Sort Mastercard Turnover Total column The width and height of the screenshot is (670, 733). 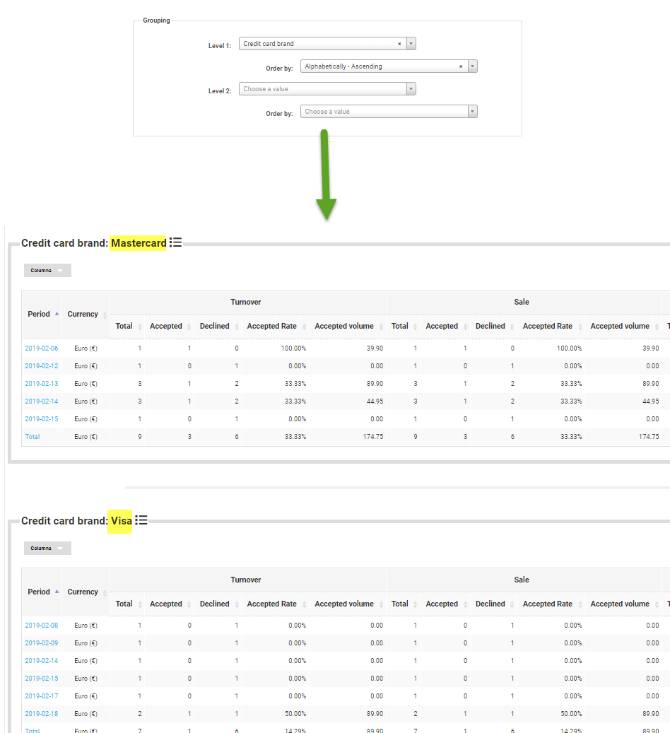tap(127, 327)
